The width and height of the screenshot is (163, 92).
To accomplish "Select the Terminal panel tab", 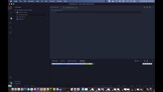I will [82, 61].
